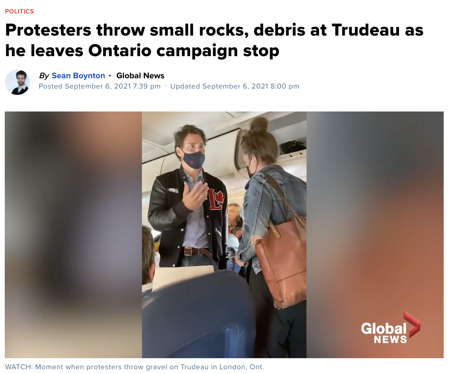450x374 pixels.
Task: Click the Posted September 6 7:39 pm timestamp
Action: point(100,87)
